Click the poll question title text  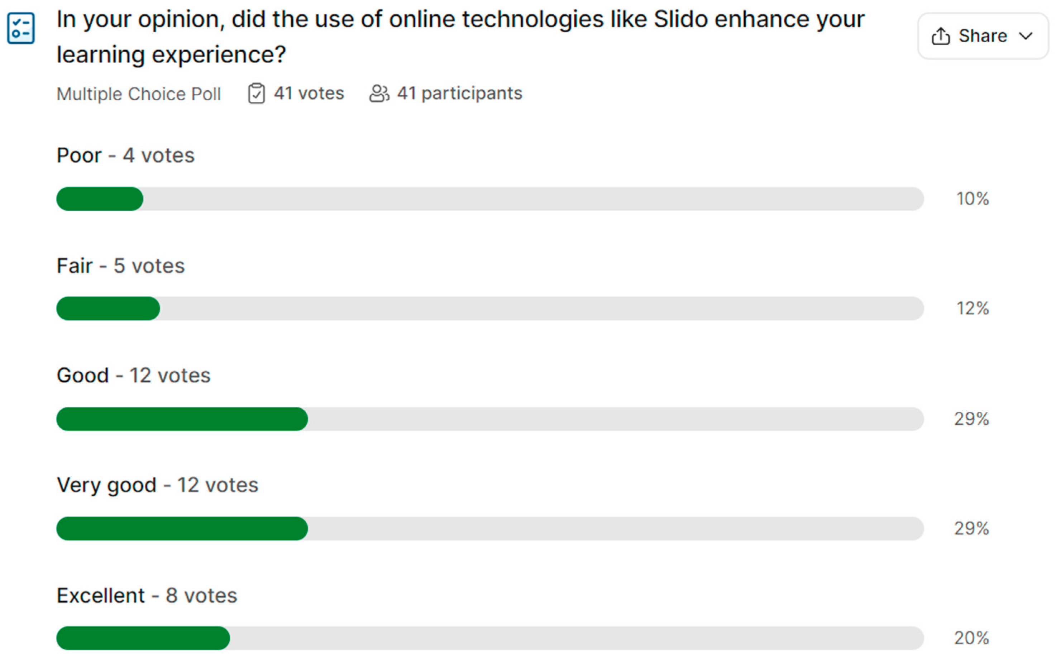[x=460, y=37]
